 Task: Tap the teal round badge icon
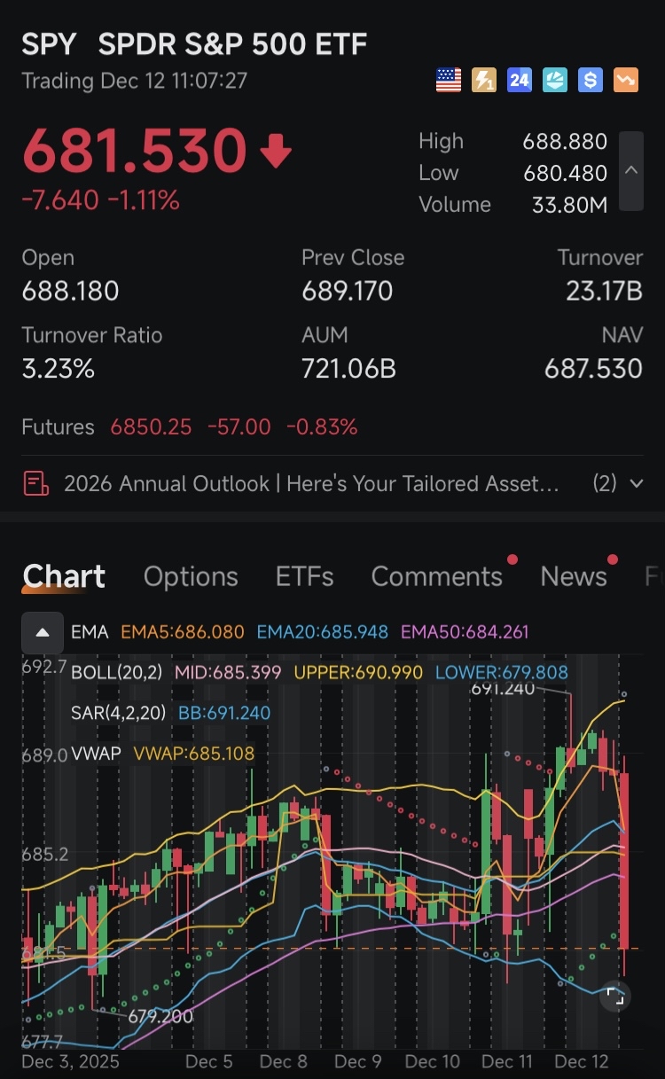[x=555, y=81]
